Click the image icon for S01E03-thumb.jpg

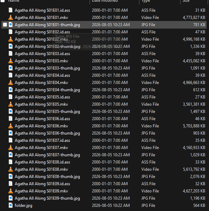11,68
